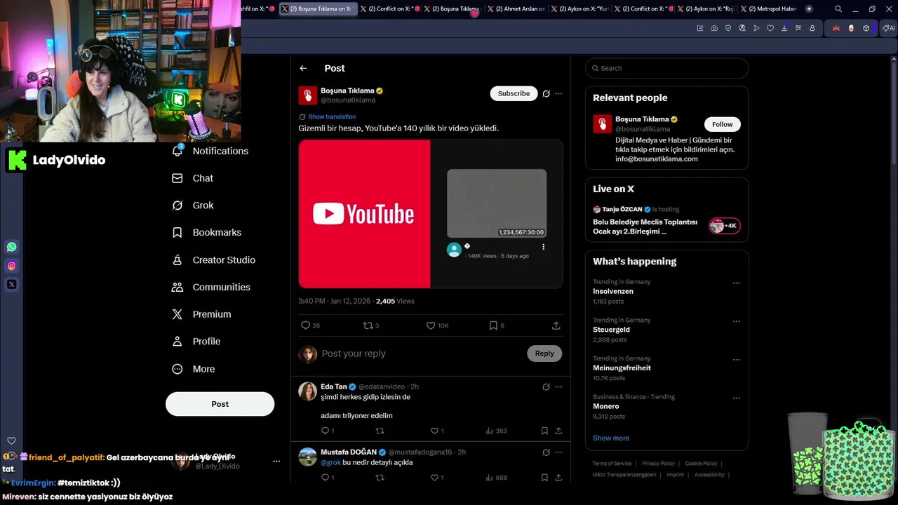Image resolution: width=898 pixels, height=505 pixels.
Task: View analytics of Mustafa's reply (688)
Action: (x=496, y=478)
